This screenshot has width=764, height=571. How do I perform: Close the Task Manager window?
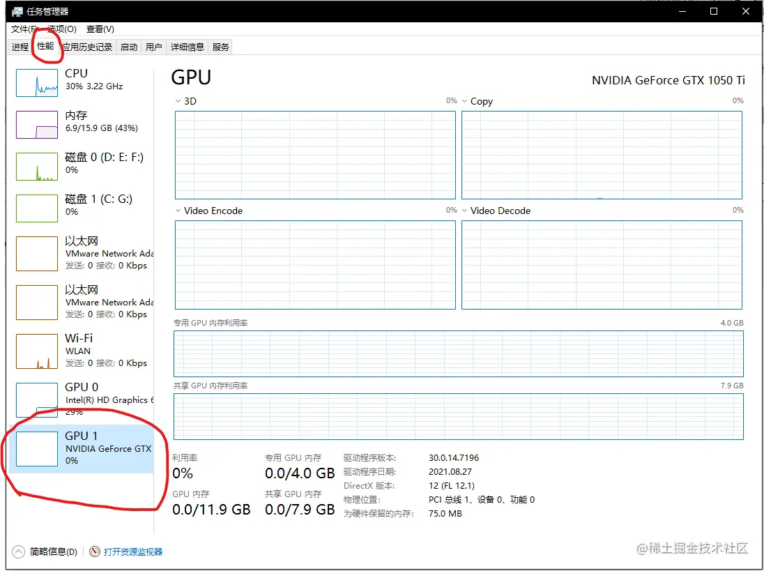click(x=745, y=11)
